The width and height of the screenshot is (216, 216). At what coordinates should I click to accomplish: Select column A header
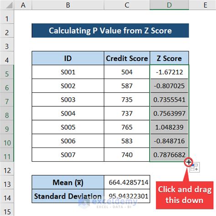coord(23,5)
